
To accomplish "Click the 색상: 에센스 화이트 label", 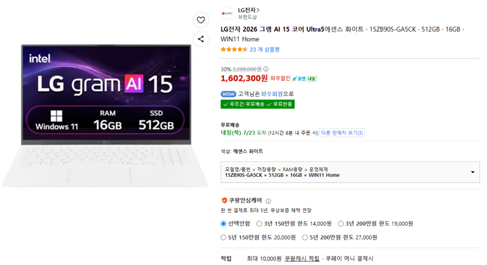I will tap(242, 151).
